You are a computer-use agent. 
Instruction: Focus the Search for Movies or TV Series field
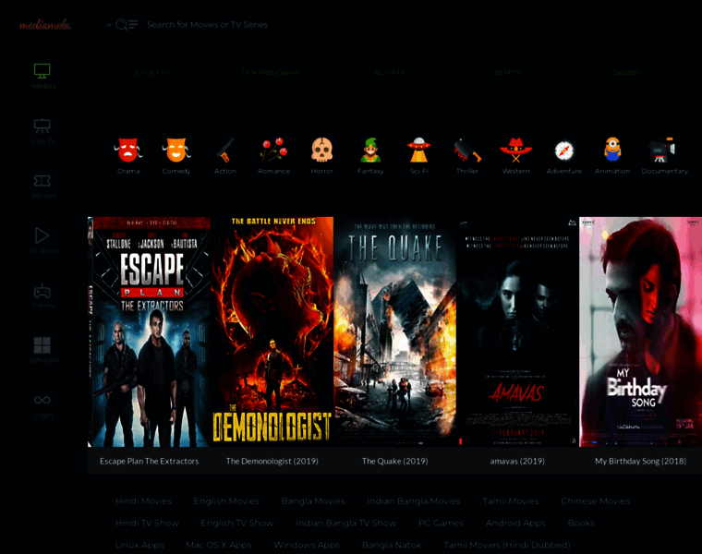(207, 25)
